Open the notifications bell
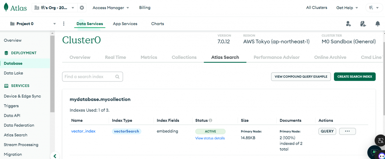Image resolution: width=385 pixels, height=159 pixels. (x=377, y=24)
